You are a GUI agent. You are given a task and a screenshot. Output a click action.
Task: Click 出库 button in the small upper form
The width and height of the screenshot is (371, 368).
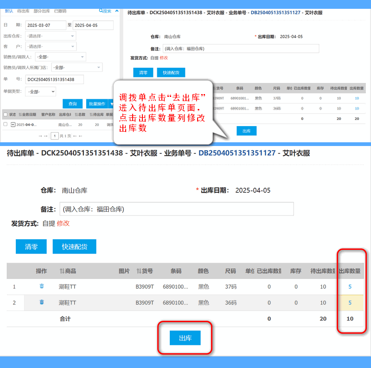[247, 131]
